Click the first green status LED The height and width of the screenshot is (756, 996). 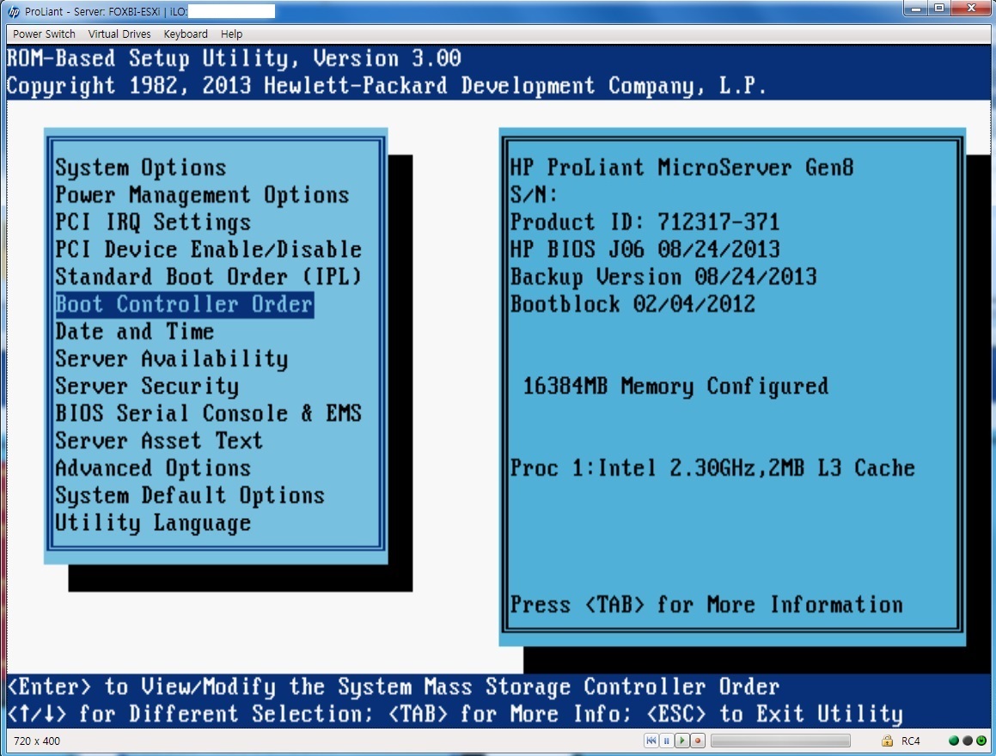pos(953,741)
